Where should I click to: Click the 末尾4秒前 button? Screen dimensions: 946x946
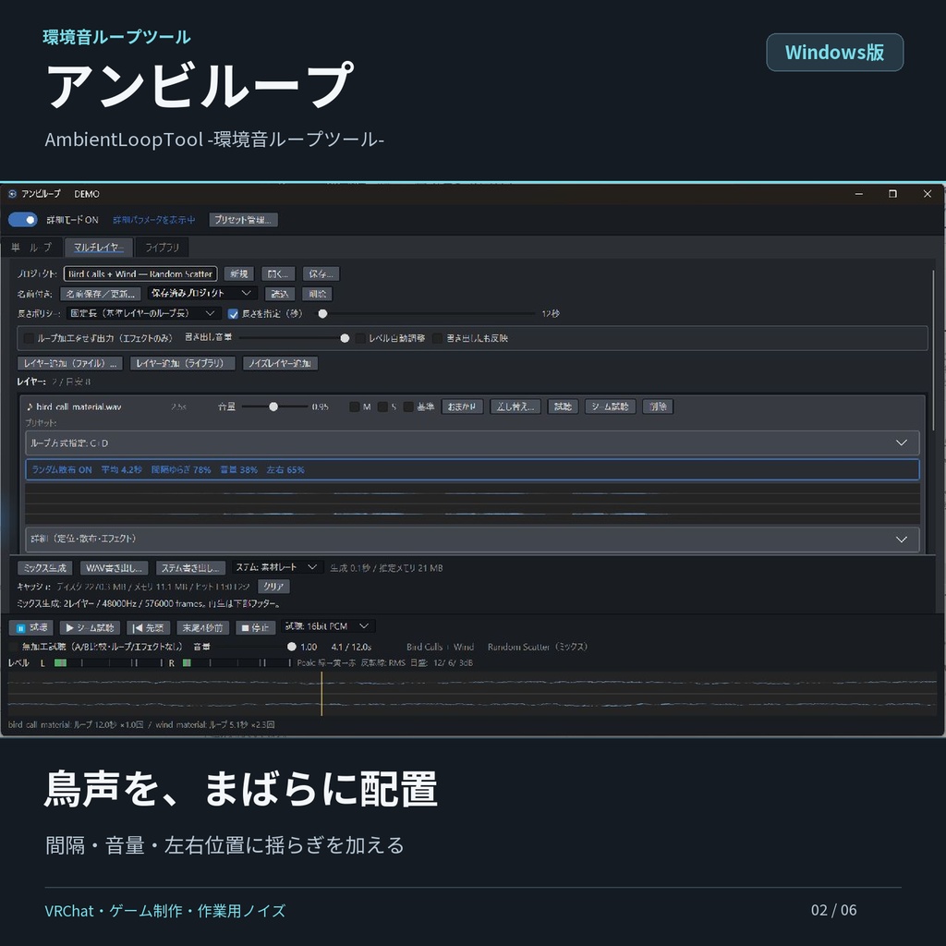202,628
